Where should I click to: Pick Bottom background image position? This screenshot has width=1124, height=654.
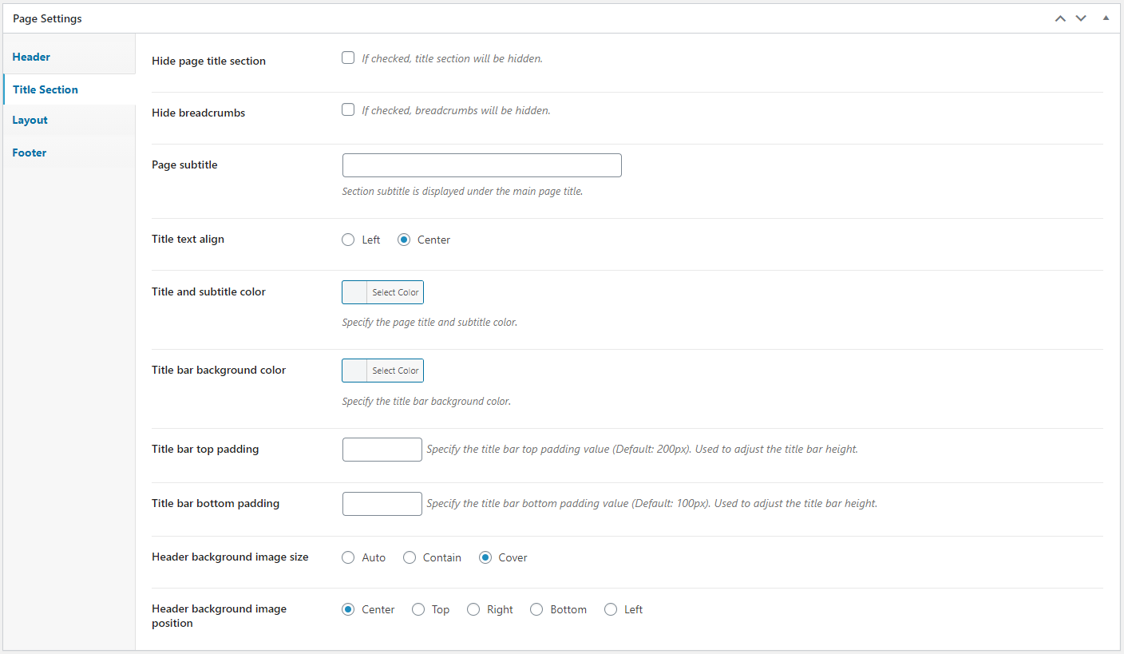[x=536, y=609]
